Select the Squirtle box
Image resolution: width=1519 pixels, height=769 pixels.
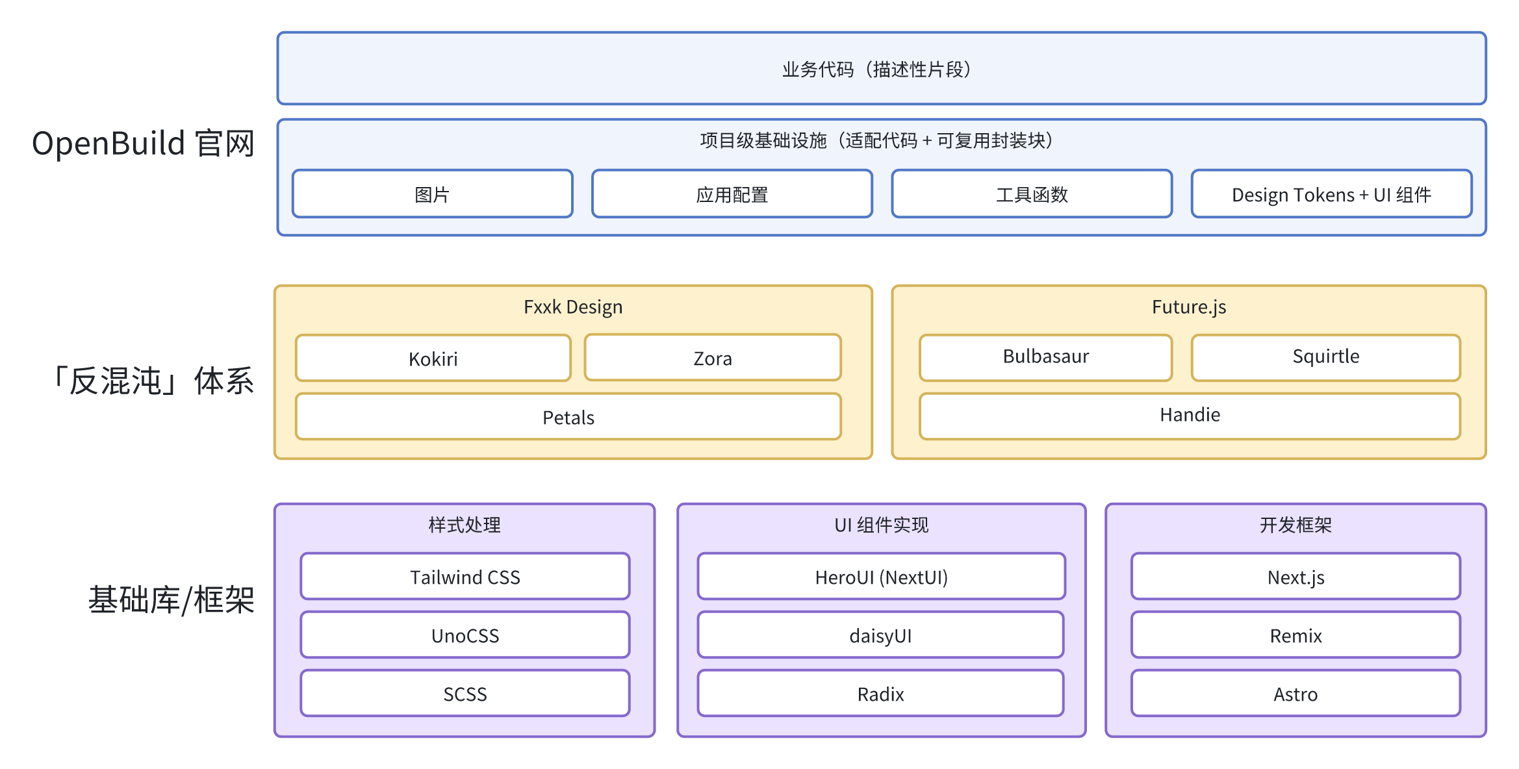click(1326, 357)
